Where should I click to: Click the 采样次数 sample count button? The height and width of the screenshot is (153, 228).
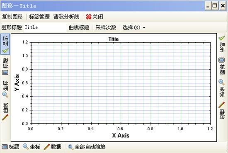pyautogui.click(x=106, y=27)
